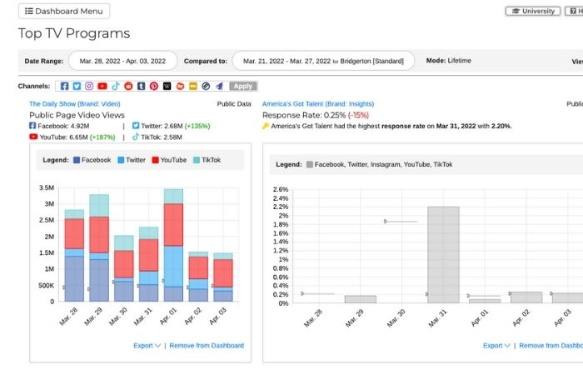Viewport: 583px width, 375px height.
Task: Toggle Facebook series in the chart legend
Action: tap(92, 160)
